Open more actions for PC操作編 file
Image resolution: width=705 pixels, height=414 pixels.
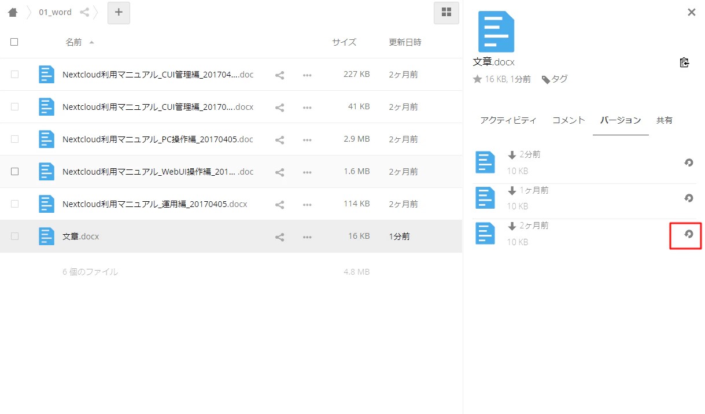(307, 139)
